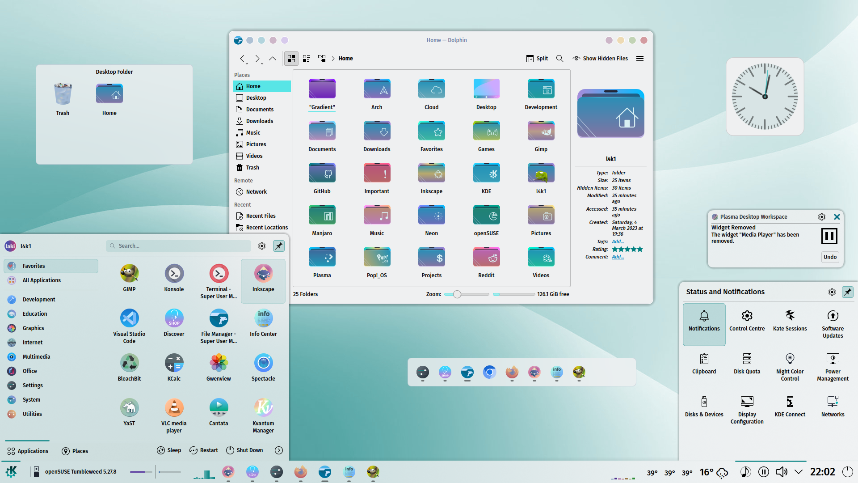Launch Konsole from the launcher favorites

pyautogui.click(x=174, y=277)
